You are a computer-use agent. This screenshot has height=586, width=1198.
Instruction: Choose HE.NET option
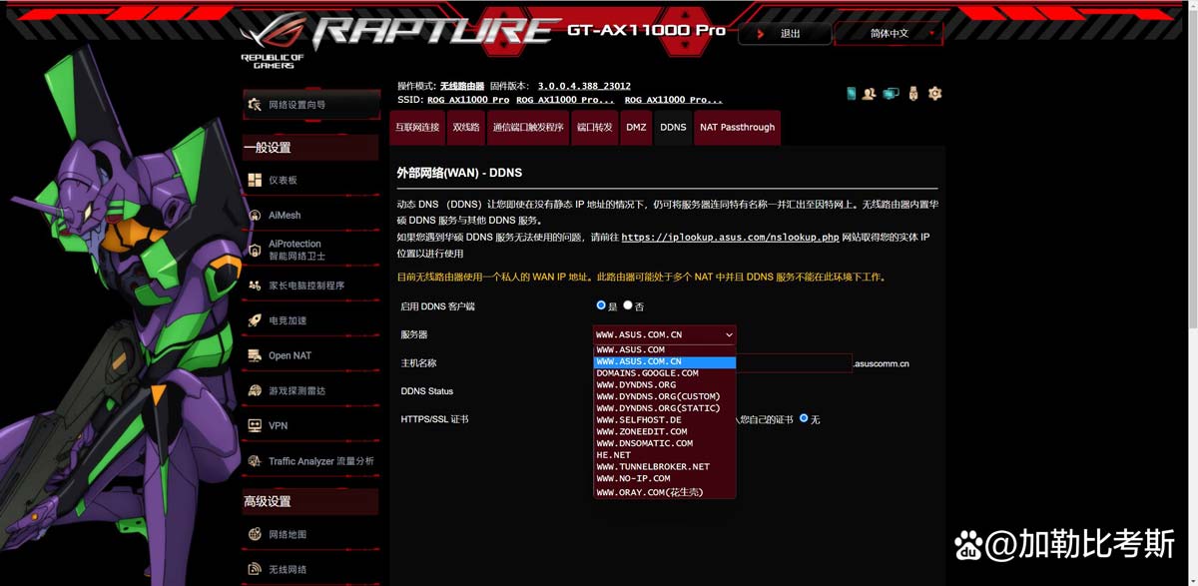point(665,455)
